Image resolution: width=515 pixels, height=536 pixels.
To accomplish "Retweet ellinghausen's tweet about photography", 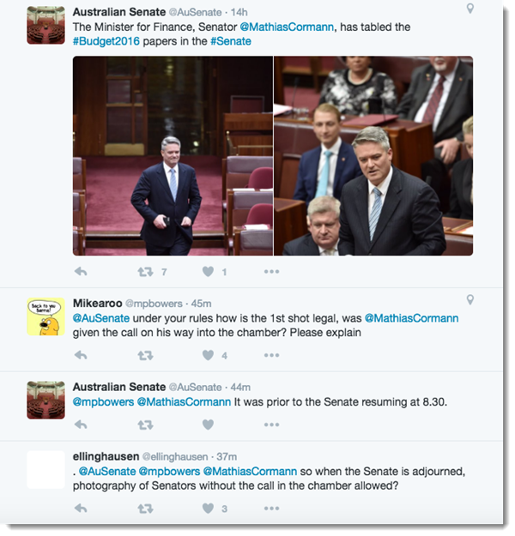I will 145,509.
